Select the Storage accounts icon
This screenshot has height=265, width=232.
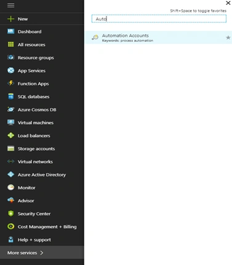10,148
